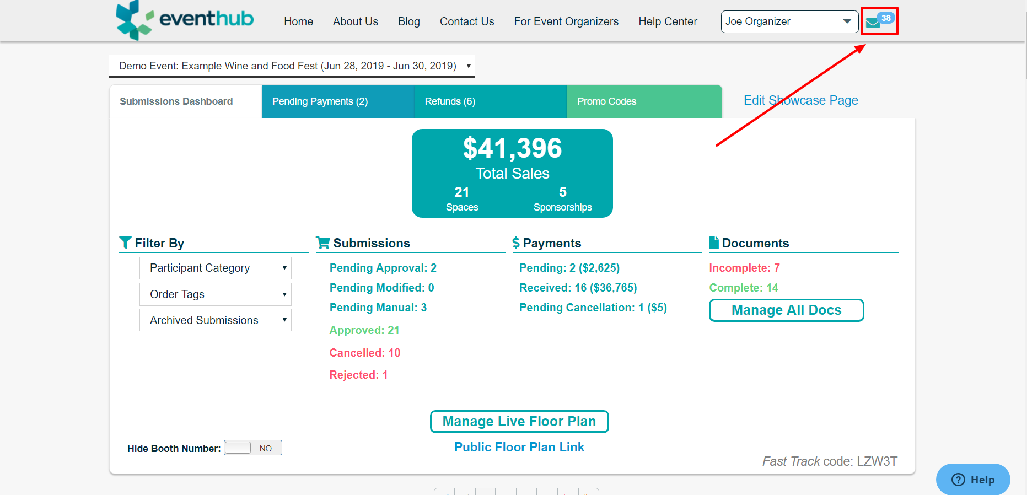1027x495 pixels.
Task: Filter by Pending Modified: 0
Action: point(382,288)
